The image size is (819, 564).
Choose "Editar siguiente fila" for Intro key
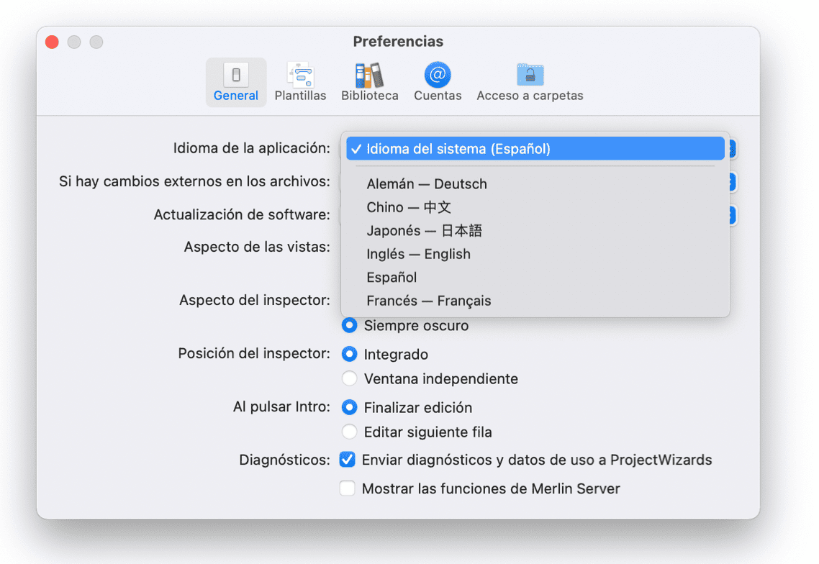[x=350, y=432]
